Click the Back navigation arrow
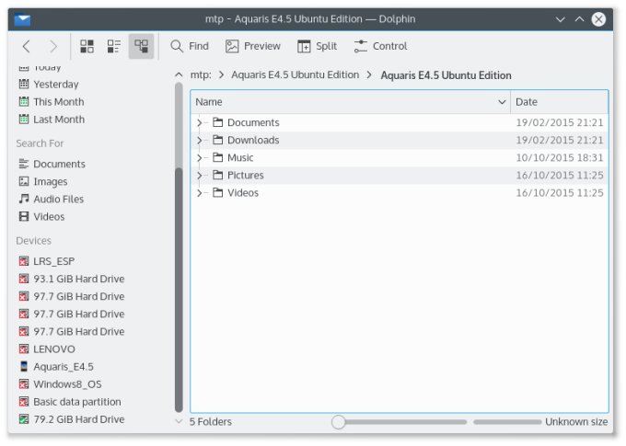The image size is (626, 446). (x=26, y=46)
